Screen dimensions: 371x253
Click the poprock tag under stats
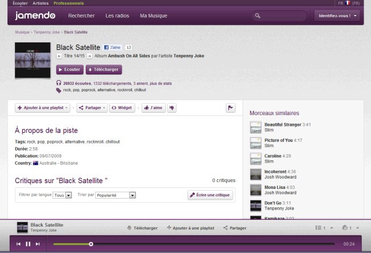(89, 90)
